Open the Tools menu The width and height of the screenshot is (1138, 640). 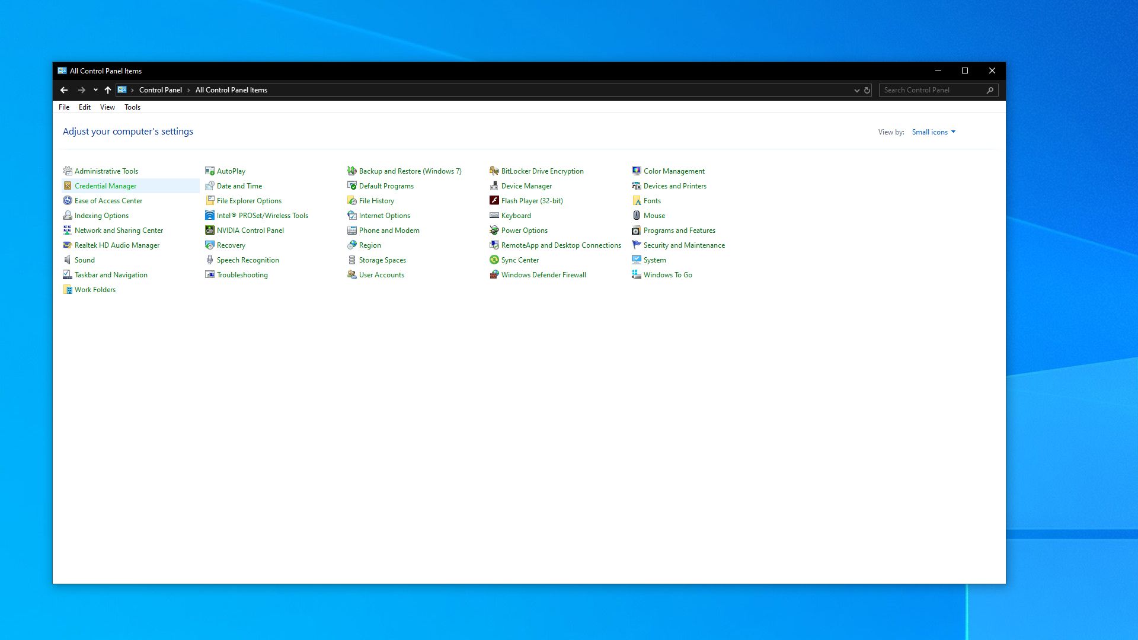(x=132, y=107)
